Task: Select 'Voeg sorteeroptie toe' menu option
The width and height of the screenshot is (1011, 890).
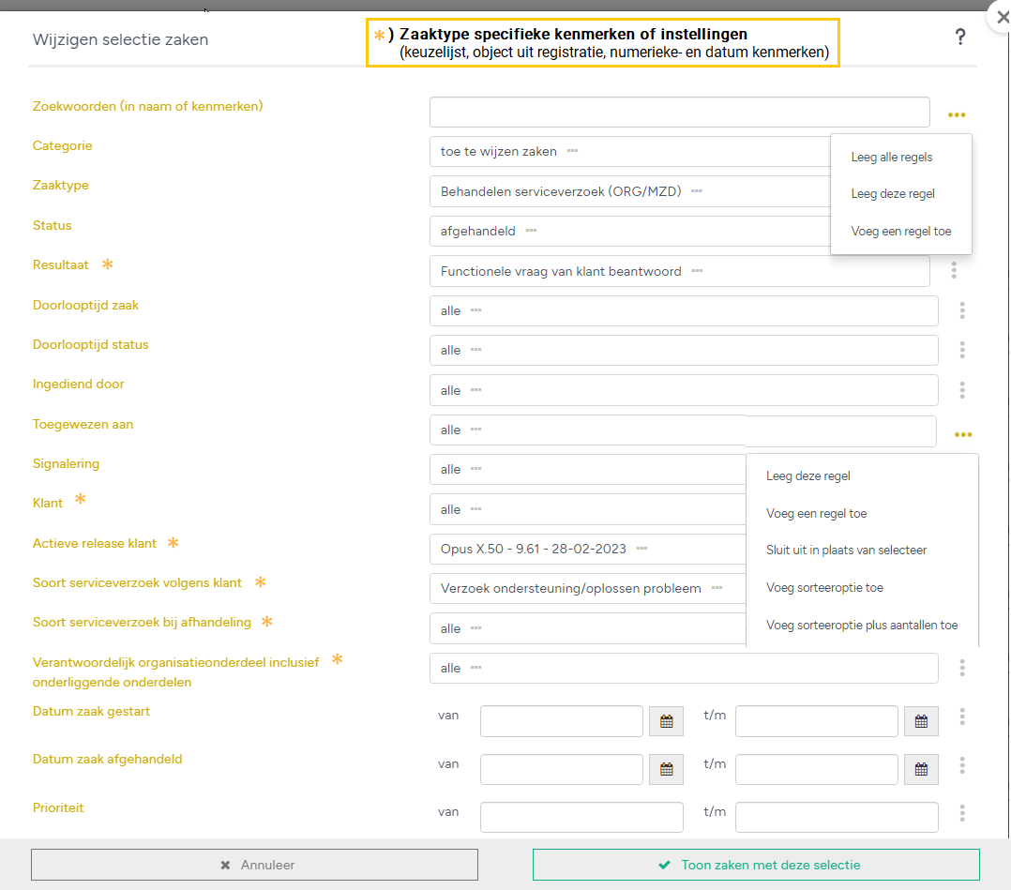Action: tap(824, 587)
